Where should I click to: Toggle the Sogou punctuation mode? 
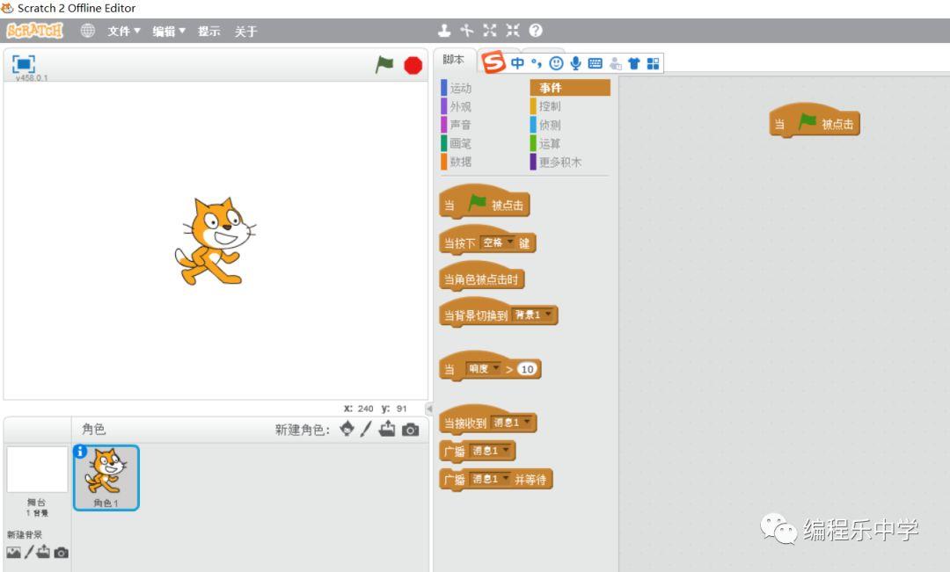coord(537,63)
